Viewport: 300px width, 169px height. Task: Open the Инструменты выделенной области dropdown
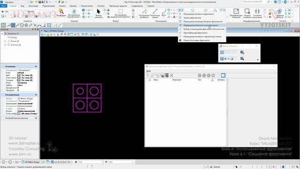(120, 14)
